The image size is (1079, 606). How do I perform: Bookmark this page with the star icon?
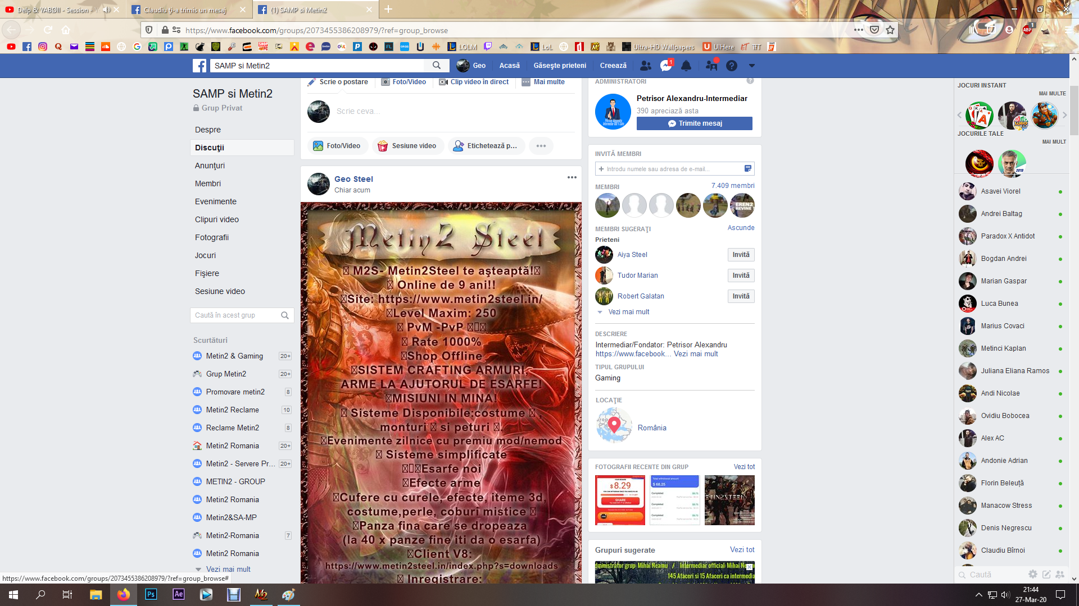tap(890, 30)
